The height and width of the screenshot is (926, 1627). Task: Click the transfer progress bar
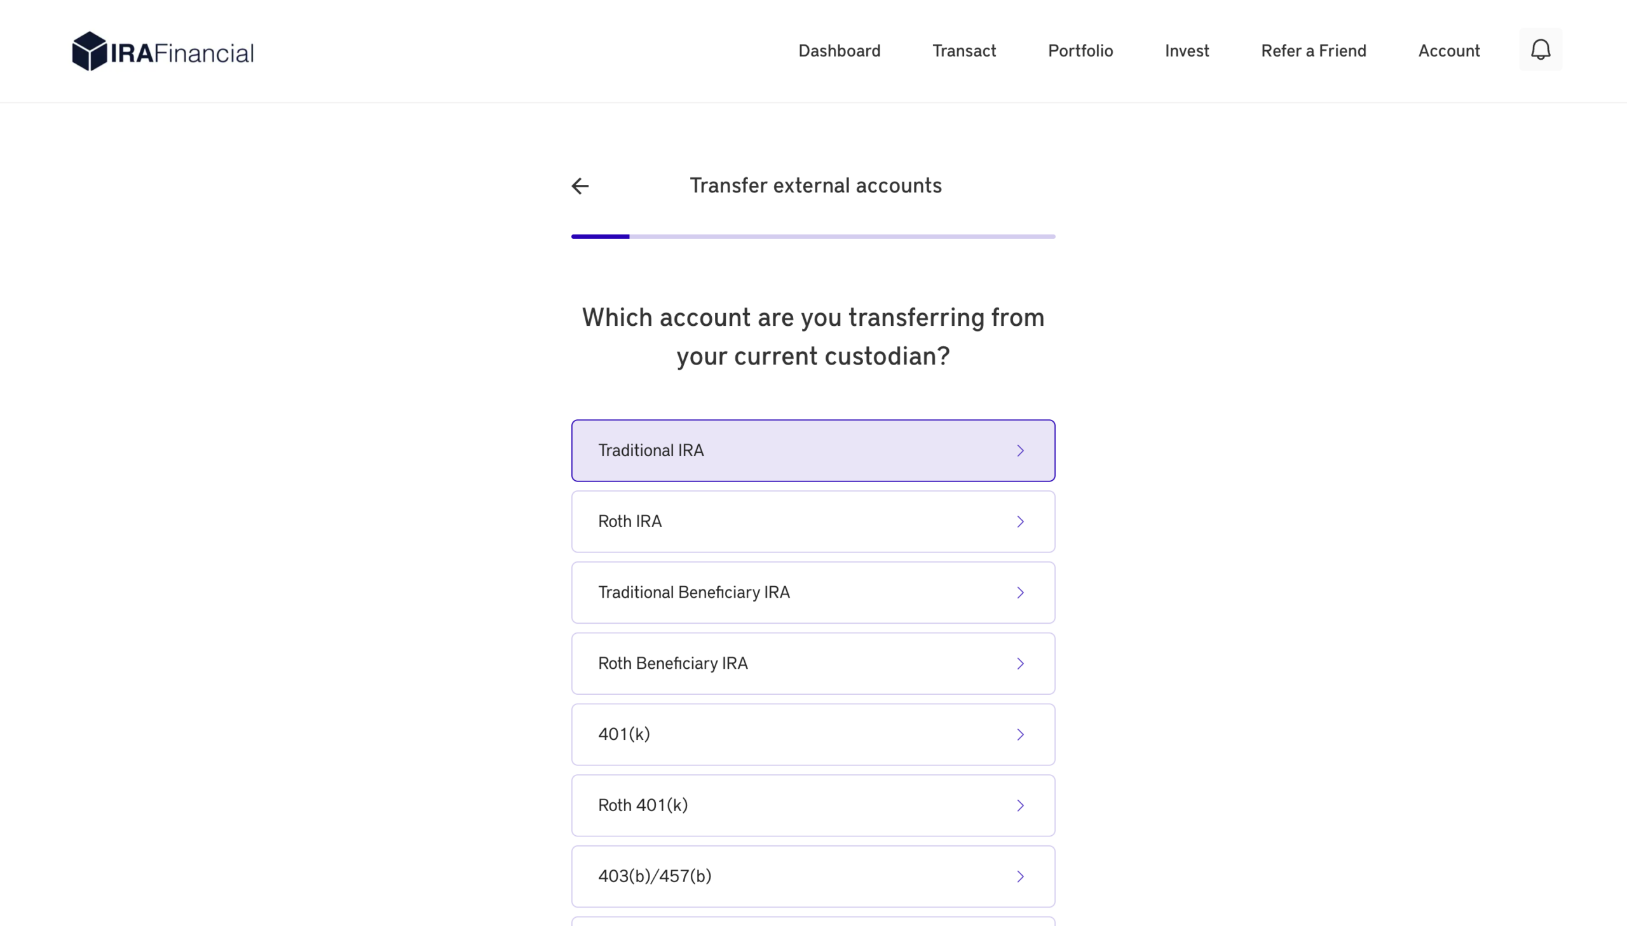coord(813,237)
